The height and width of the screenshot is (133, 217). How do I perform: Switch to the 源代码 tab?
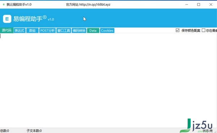tap(7, 30)
